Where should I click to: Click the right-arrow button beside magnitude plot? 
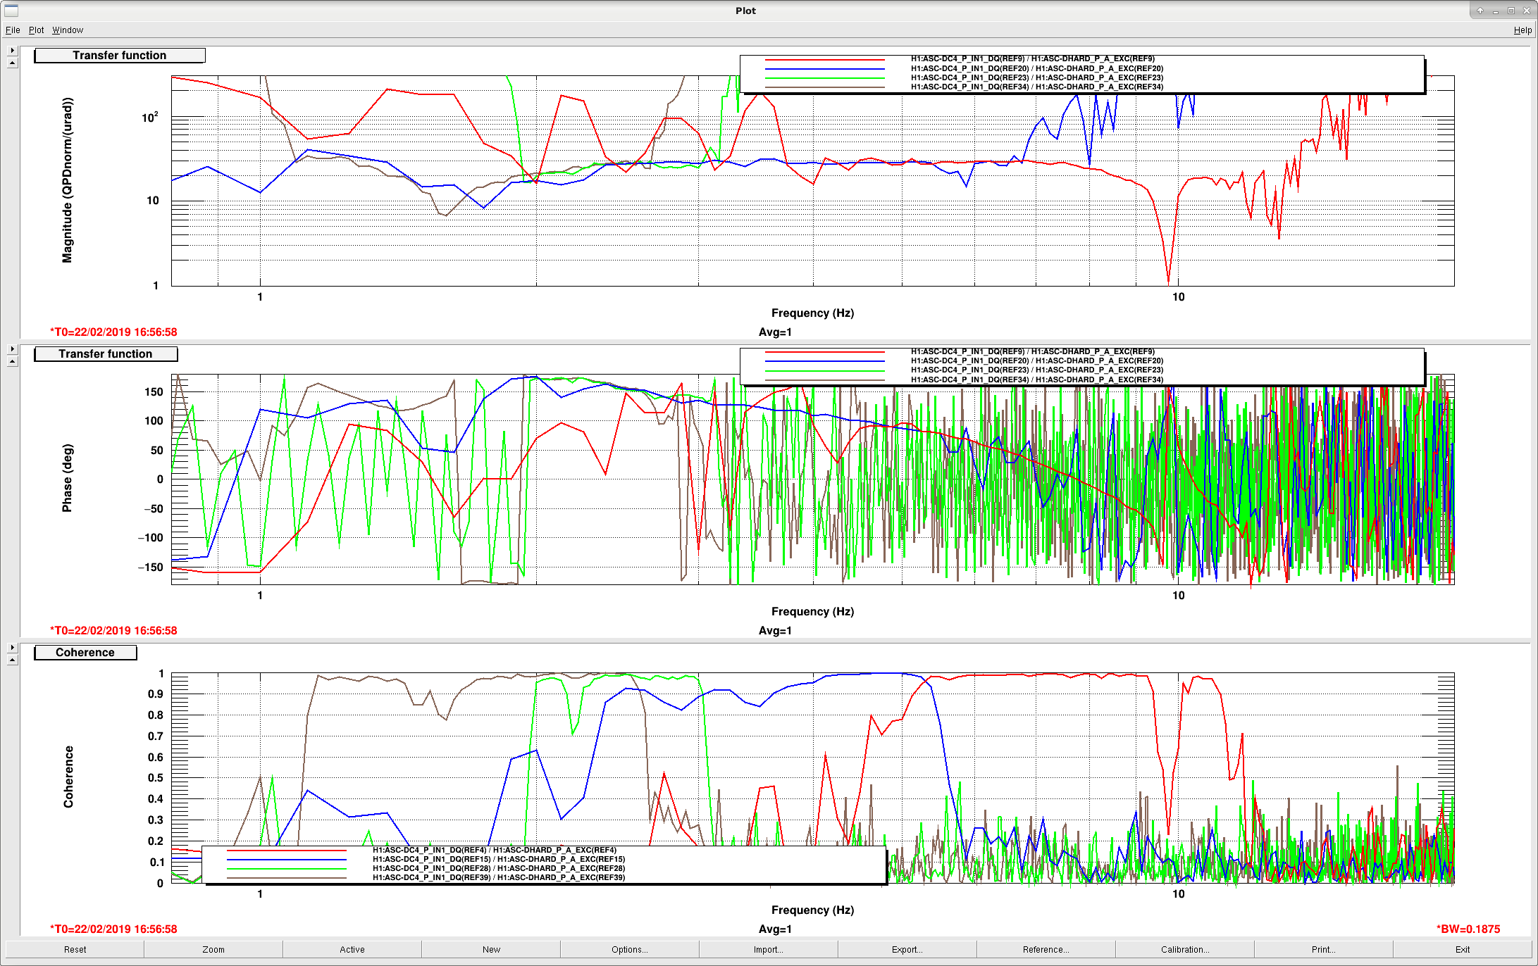[x=12, y=51]
